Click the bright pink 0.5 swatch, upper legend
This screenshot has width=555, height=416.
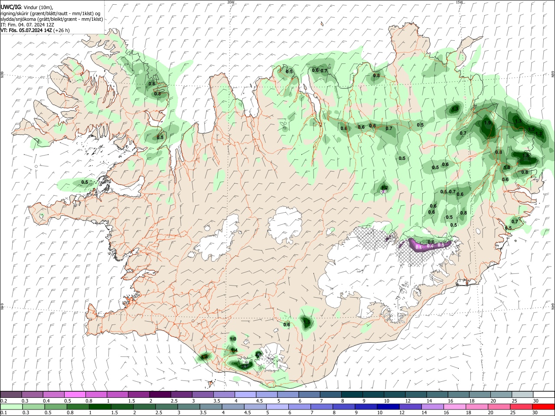coord(75,395)
